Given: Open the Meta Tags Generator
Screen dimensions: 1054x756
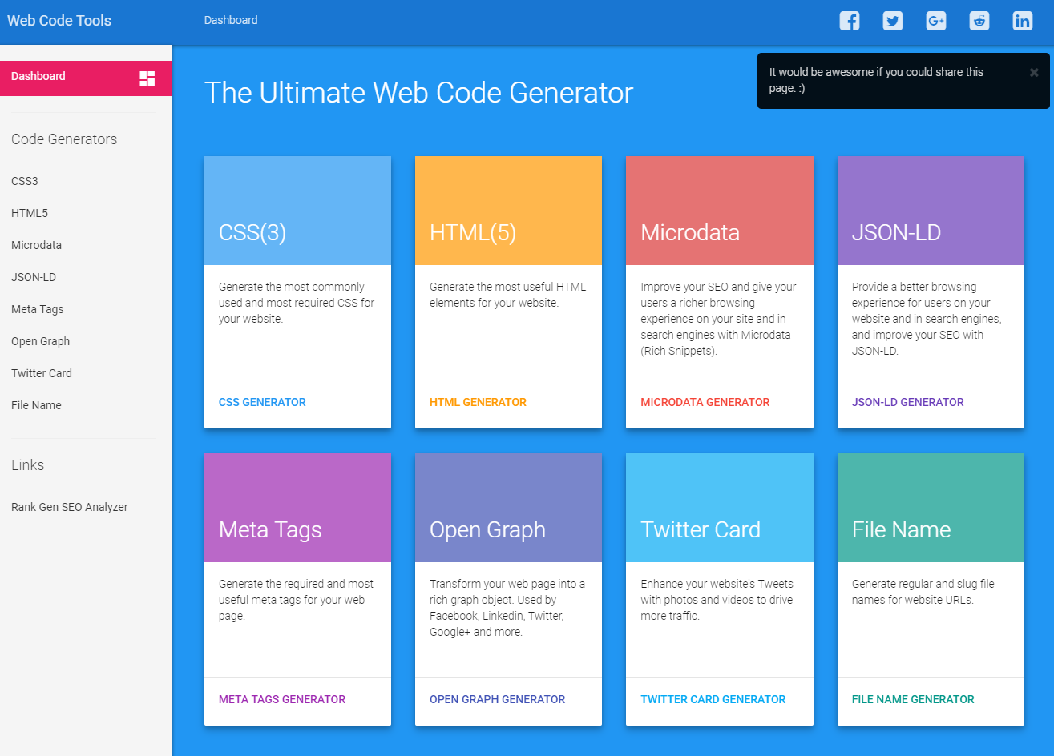Looking at the screenshot, I should pos(281,699).
